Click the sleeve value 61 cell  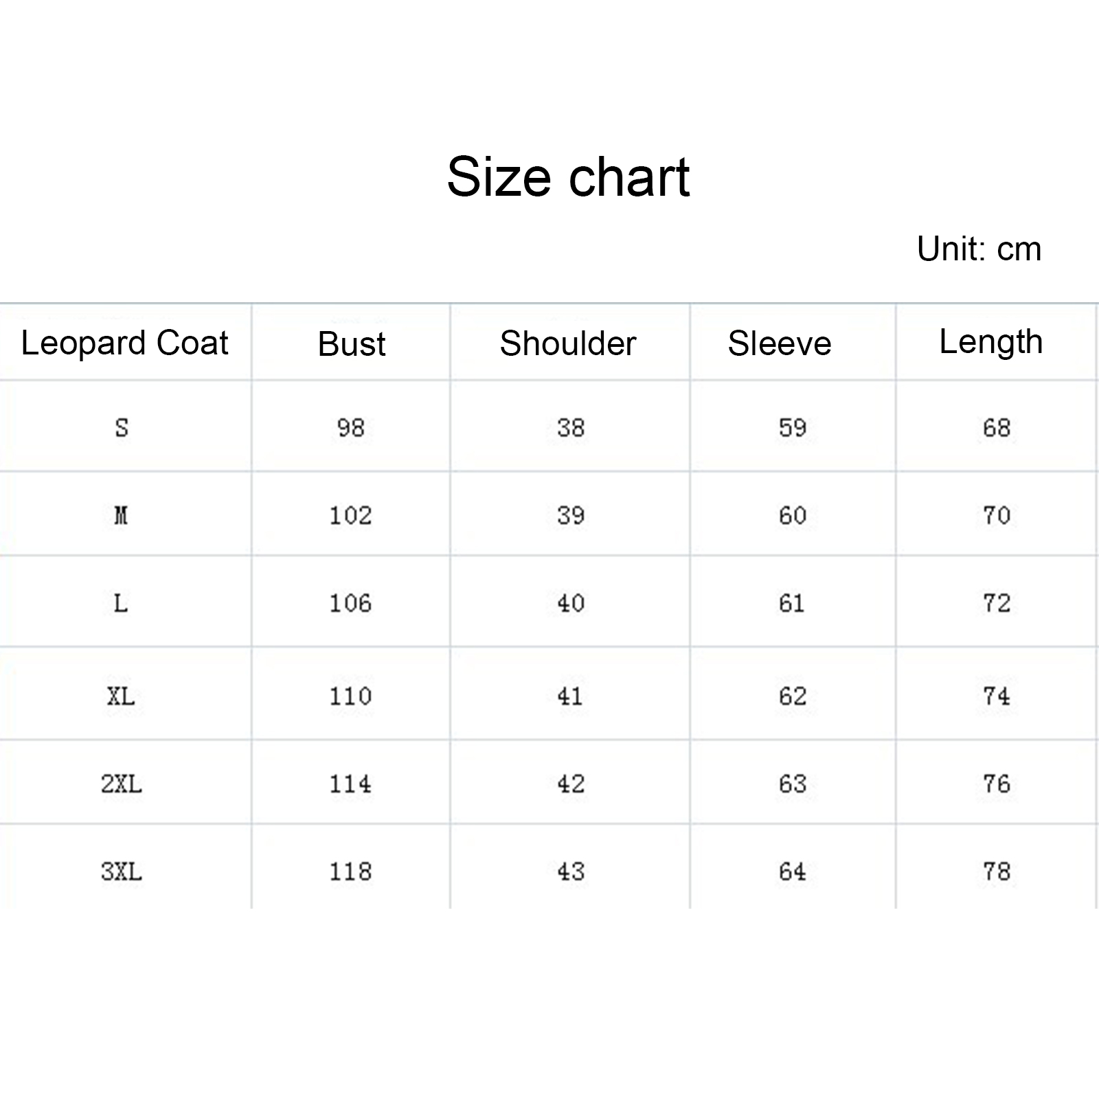tap(792, 603)
